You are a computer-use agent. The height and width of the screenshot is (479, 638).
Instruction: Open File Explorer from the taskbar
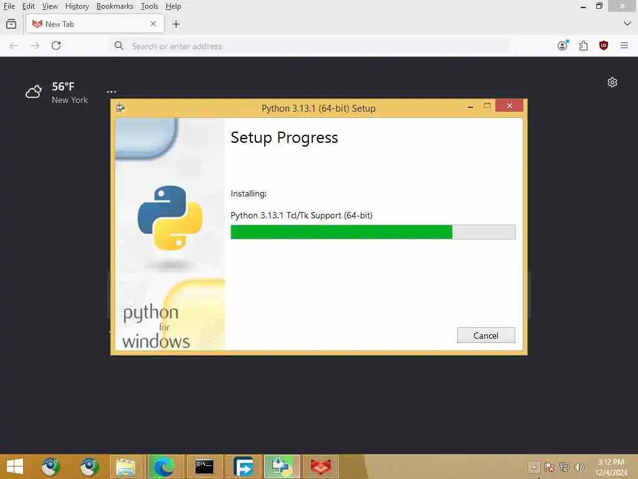tap(126, 467)
